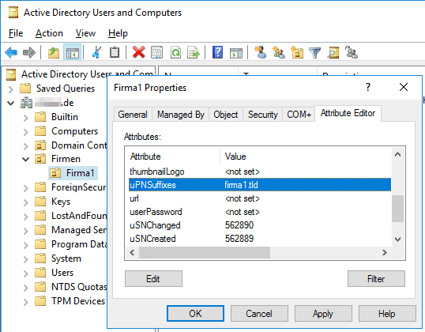Expand the ForeignSecurityPrincipals node

click(x=25, y=188)
